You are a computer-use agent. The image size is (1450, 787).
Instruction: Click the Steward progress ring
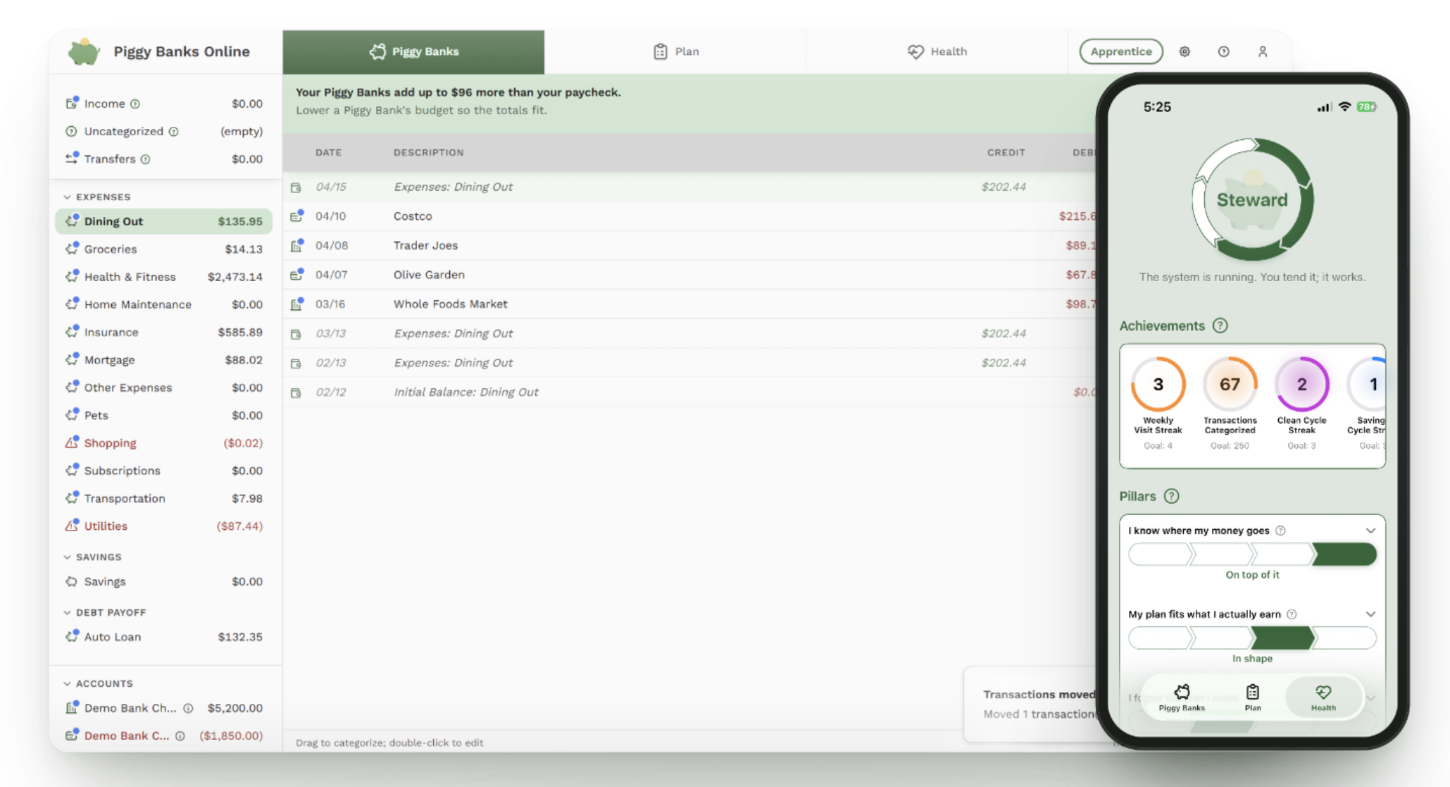[x=1252, y=200]
